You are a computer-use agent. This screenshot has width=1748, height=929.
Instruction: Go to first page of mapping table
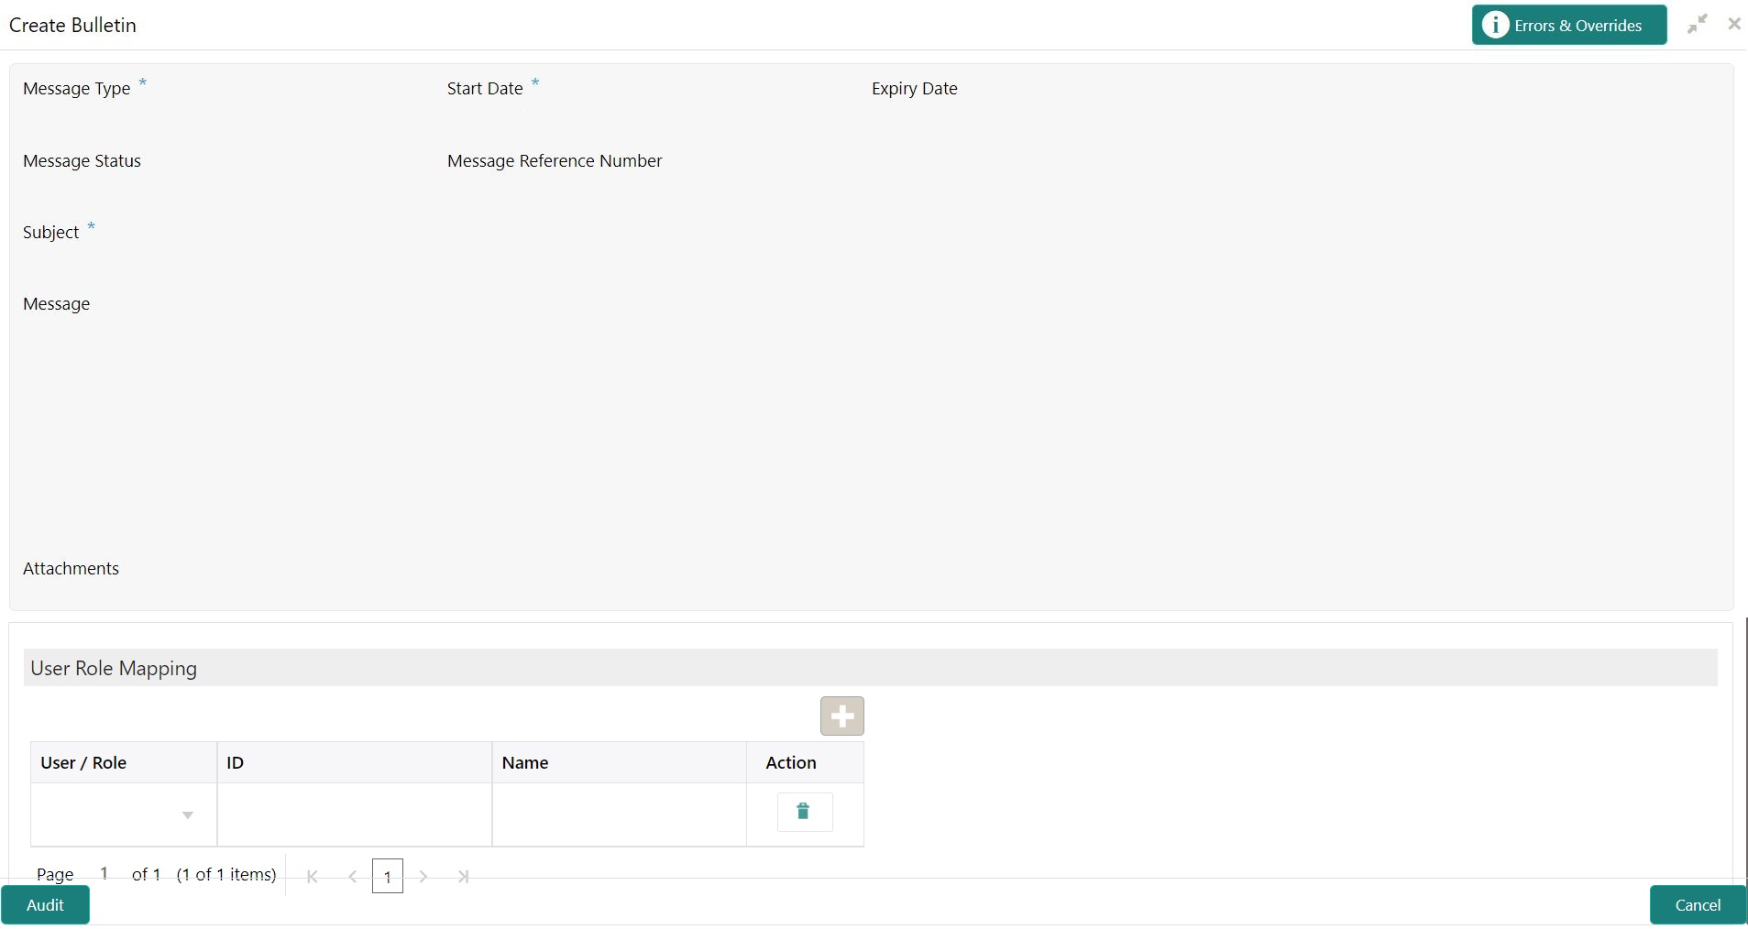coord(313,877)
